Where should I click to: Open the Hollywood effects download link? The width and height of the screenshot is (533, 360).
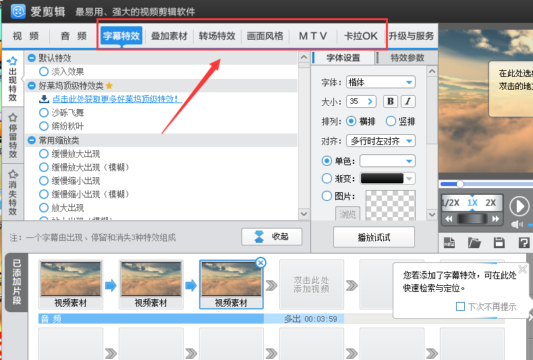coord(115,99)
